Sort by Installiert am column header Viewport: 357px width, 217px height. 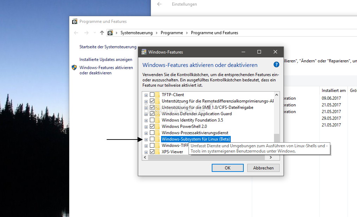tap(333, 91)
